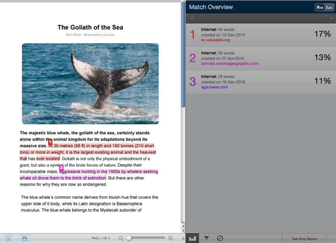Viewport: 336px width, 243px height.
Task: Click "crawled on 07-Apr-2016" text
Action: pyautogui.click(x=222, y=58)
